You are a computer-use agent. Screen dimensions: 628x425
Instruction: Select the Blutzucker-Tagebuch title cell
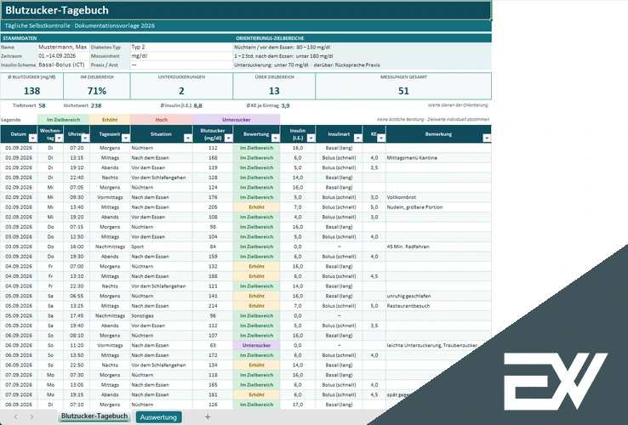click(246, 10)
